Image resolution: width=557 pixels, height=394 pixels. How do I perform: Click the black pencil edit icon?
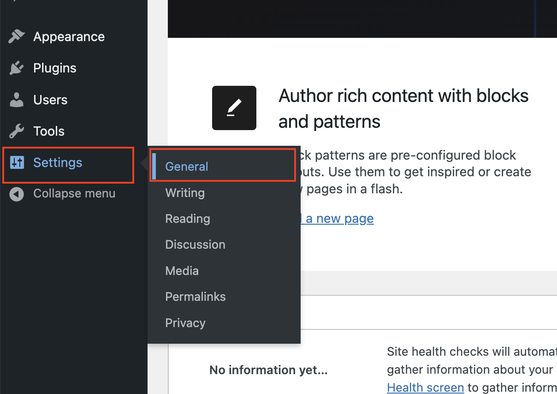234,108
